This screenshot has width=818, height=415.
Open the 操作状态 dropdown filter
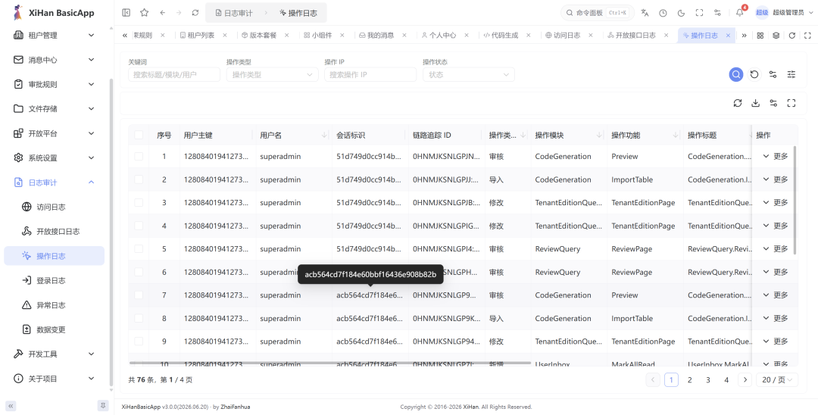(469, 74)
